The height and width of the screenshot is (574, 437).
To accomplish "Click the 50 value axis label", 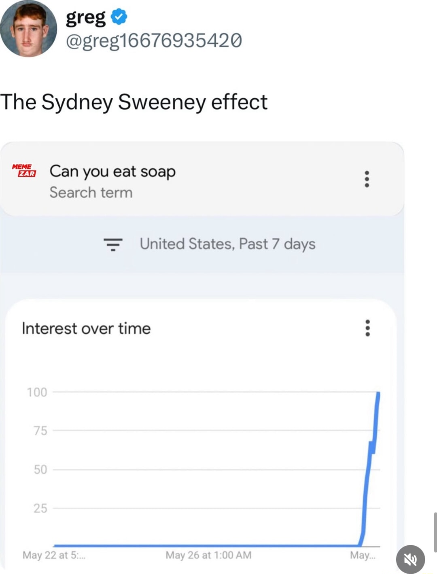I will tap(40, 469).
